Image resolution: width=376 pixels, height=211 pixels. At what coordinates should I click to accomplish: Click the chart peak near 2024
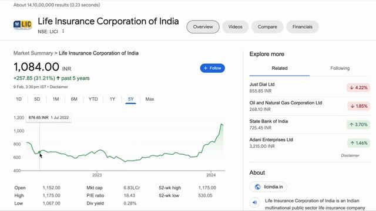pyautogui.click(x=221, y=124)
